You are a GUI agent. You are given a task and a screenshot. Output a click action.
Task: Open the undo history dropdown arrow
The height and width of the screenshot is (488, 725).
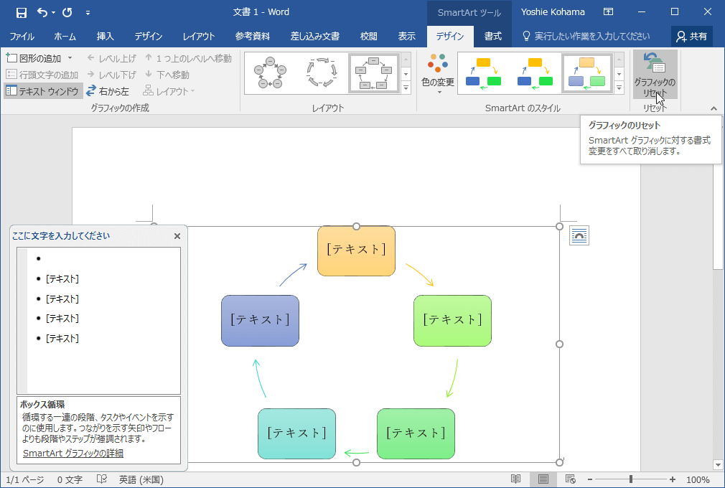pyautogui.click(x=54, y=12)
